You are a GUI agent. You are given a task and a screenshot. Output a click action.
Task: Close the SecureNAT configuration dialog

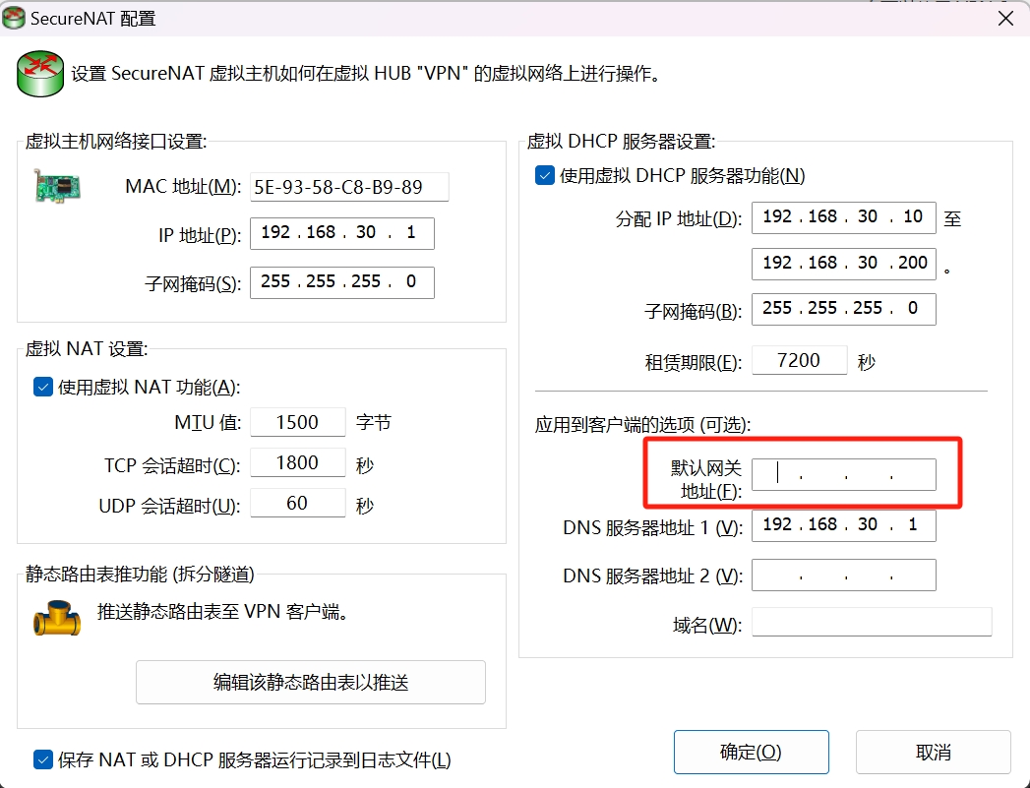tap(1005, 19)
